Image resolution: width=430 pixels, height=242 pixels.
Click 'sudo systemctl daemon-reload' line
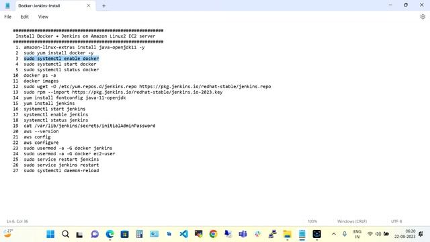pos(61,170)
